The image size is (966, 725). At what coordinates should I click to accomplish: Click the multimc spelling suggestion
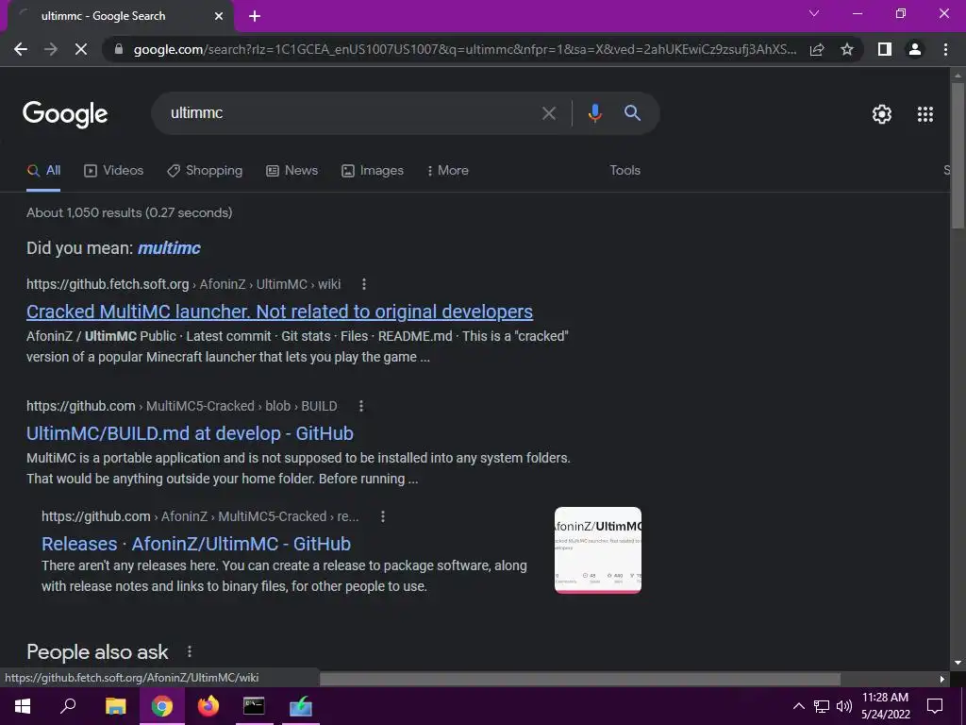click(170, 248)
